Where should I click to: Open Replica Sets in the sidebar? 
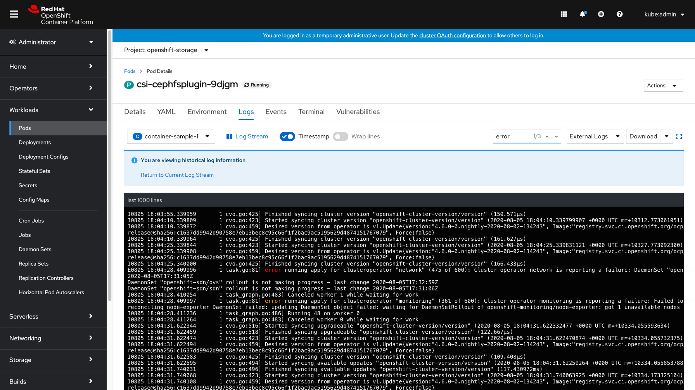[x=34, y=264]
